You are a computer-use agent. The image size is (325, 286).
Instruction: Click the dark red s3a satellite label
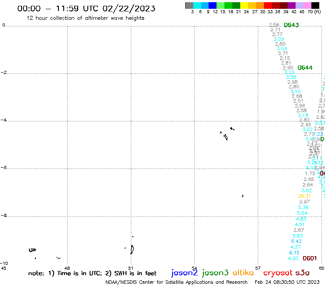303,273
